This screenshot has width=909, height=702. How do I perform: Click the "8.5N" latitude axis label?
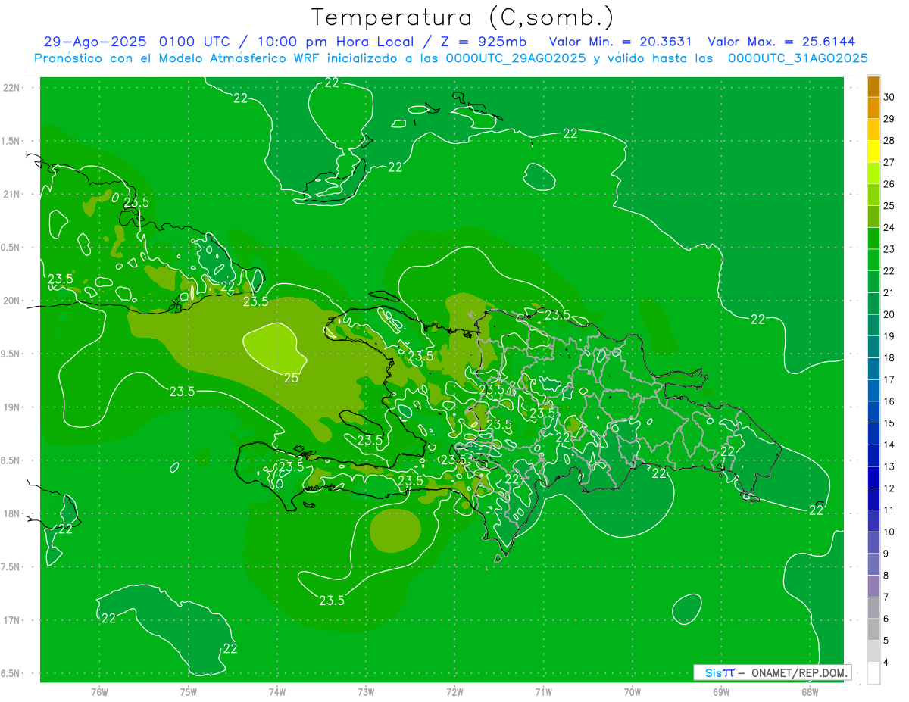(x=11, y=460)
